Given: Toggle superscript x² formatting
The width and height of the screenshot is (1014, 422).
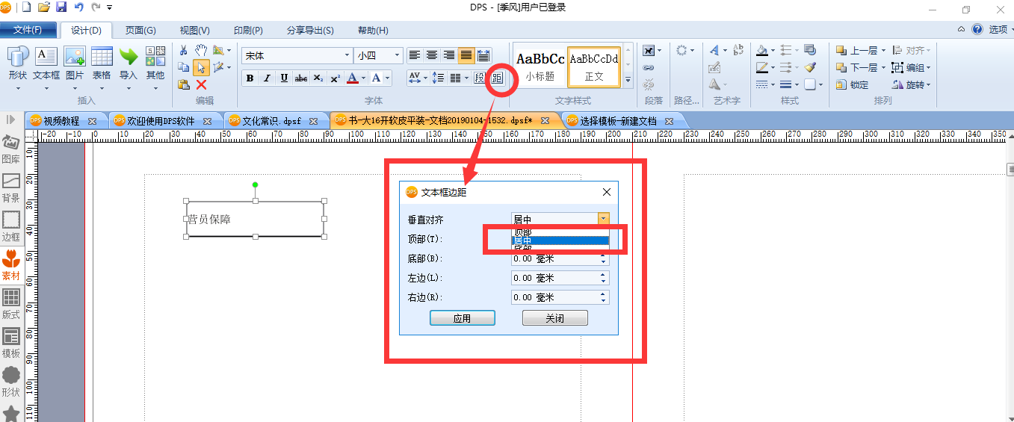Looking at the screenshot, I should coord(336,78).
